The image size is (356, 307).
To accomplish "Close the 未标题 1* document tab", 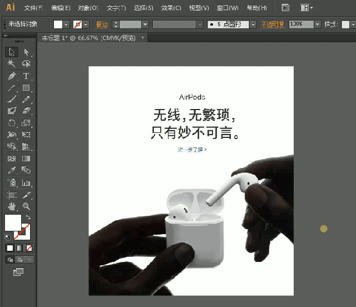I will [x=142, y=37].
